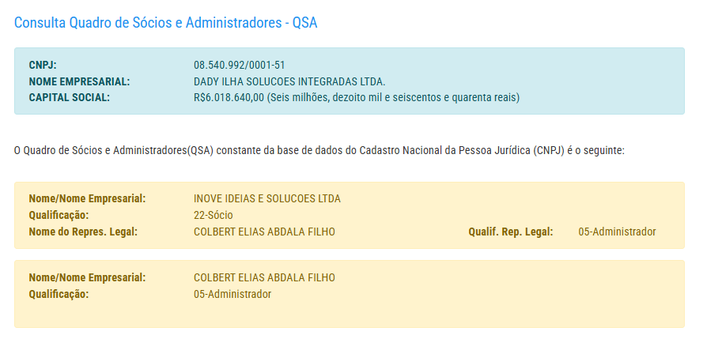Click the QSA consultation page heading
This screenshot has height=339, width=703.
click(x=165, y=22)
